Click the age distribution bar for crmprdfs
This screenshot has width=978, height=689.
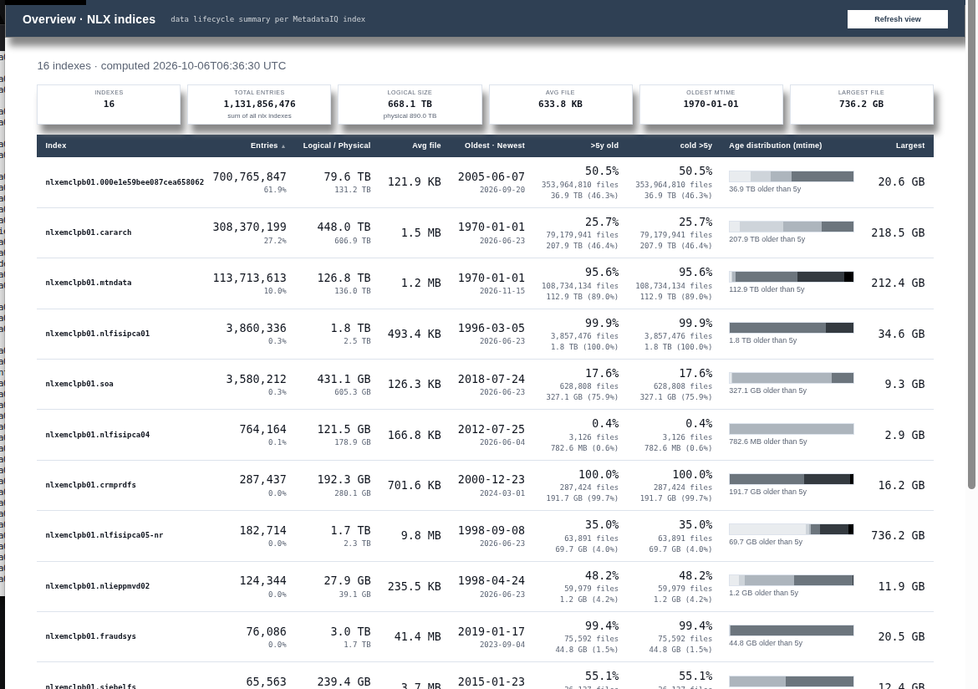point(791,479)
